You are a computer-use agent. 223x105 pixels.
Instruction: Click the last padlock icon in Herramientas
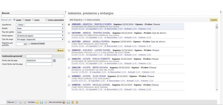77,102
